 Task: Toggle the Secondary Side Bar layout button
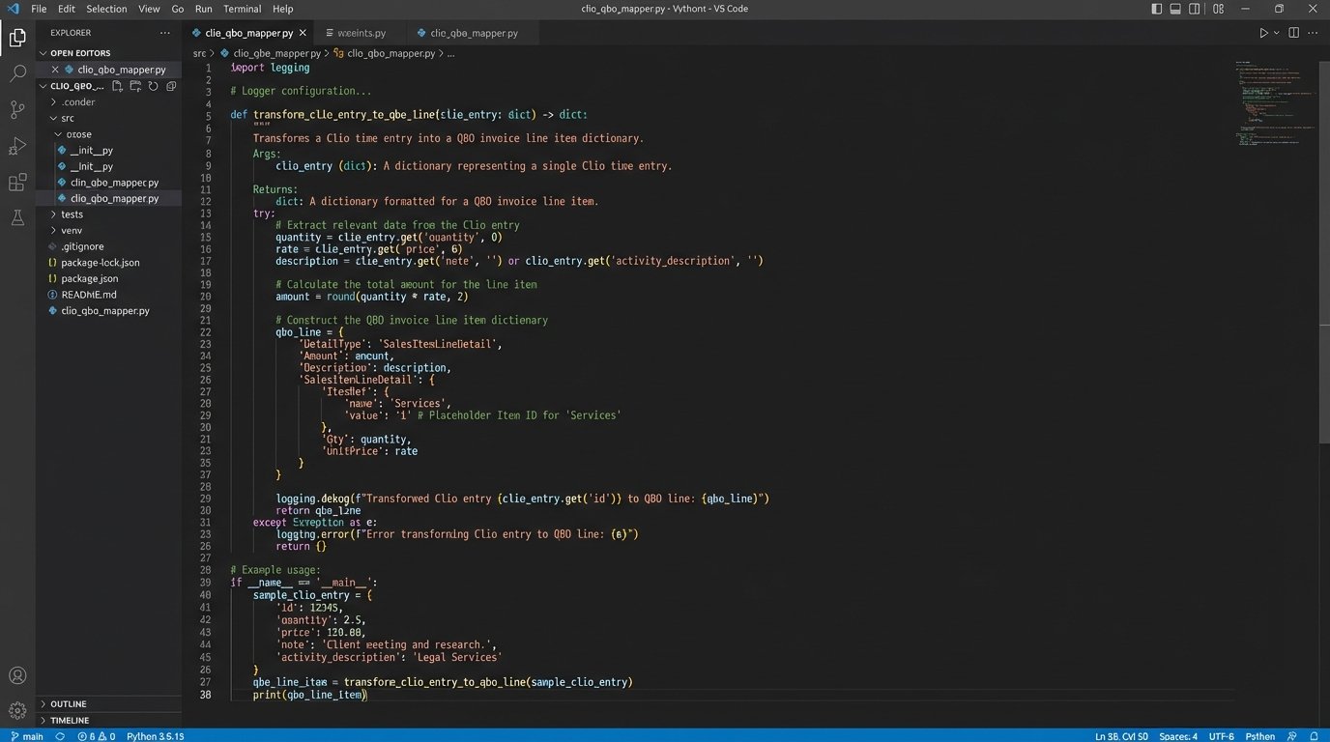pos(1195,9)
